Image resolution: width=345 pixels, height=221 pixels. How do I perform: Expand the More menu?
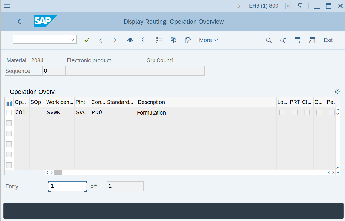click(x=208, y=40)
